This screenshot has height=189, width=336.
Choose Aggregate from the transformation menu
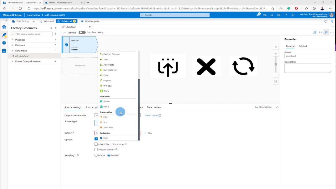(108, 65)
